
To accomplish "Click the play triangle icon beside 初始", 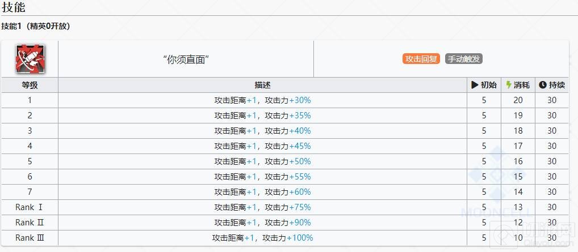I will coord(475,85).
